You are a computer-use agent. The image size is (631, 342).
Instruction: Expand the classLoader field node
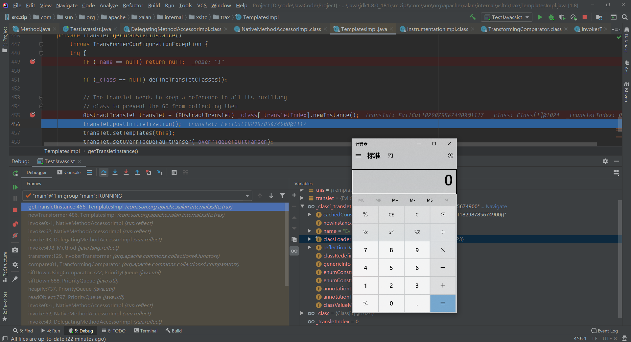[x=310, y=239]
